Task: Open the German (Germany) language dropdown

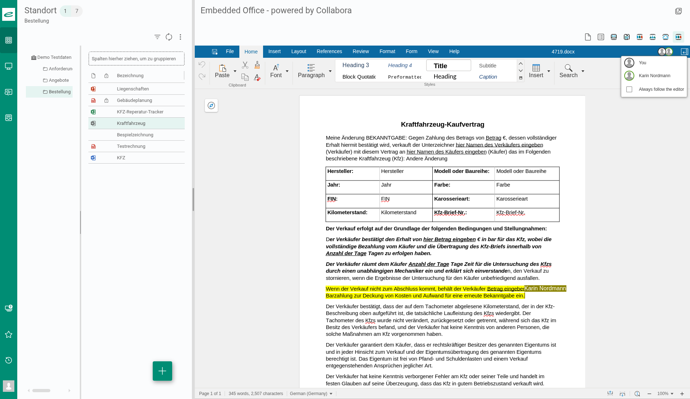Action: tap(311, 394)
